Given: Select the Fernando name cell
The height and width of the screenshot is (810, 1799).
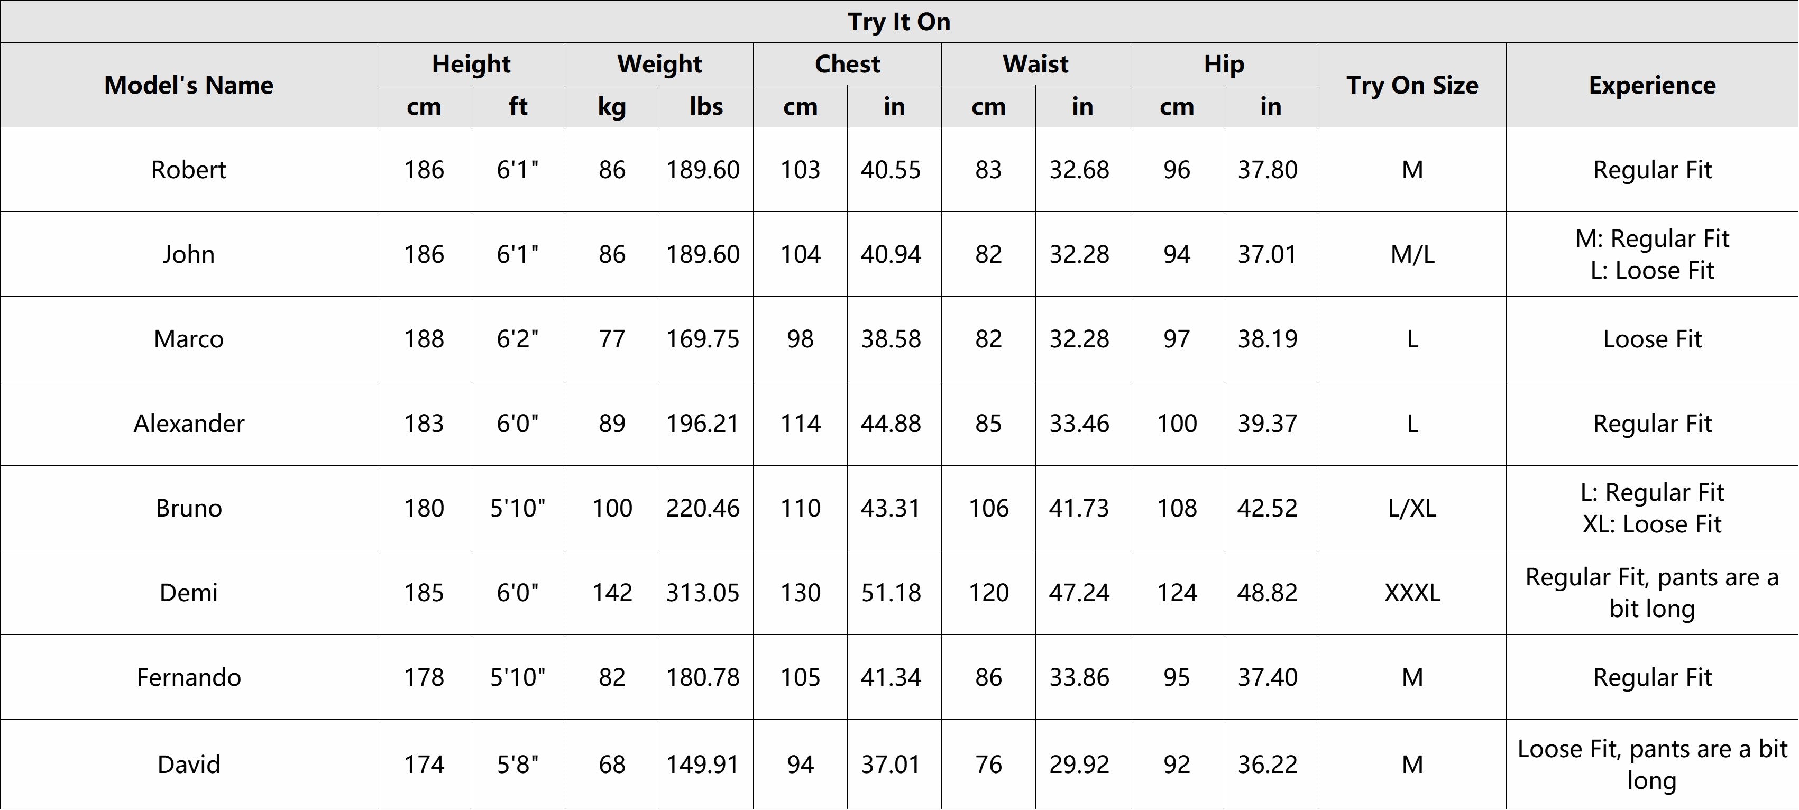Looking at the screenshot, I should (x=189, y=677).
